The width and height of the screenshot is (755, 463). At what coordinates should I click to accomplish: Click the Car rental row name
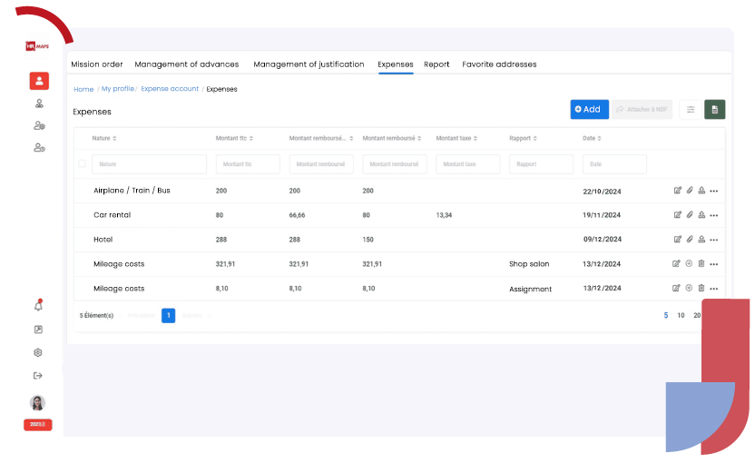click(x=113, y=215)
